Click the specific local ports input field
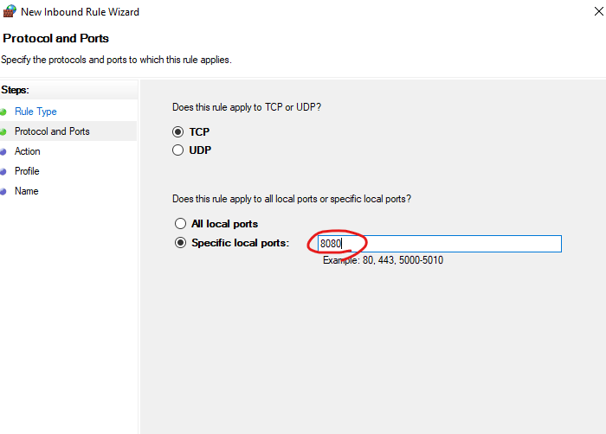This screenshot has width=606, height=434. pos(440,244)
